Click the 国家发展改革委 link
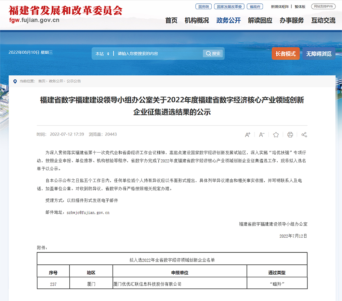 [x=229, y=6]
